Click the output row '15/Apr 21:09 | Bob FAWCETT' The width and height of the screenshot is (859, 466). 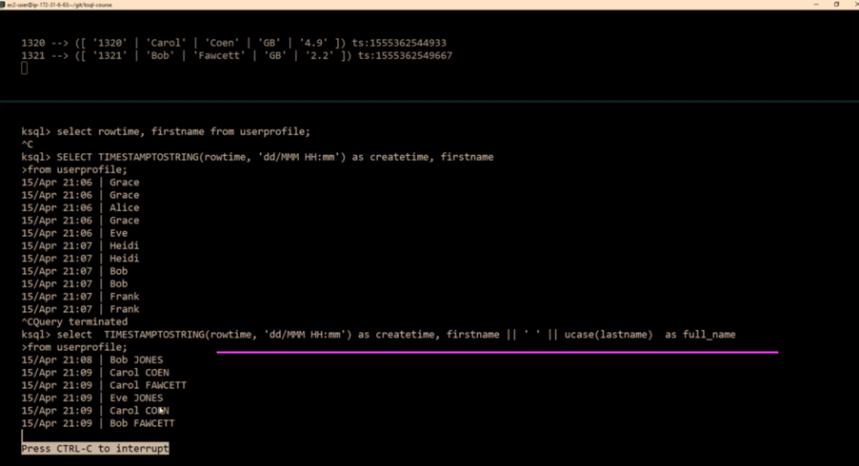pyautogui.click(x=98, y=423)
